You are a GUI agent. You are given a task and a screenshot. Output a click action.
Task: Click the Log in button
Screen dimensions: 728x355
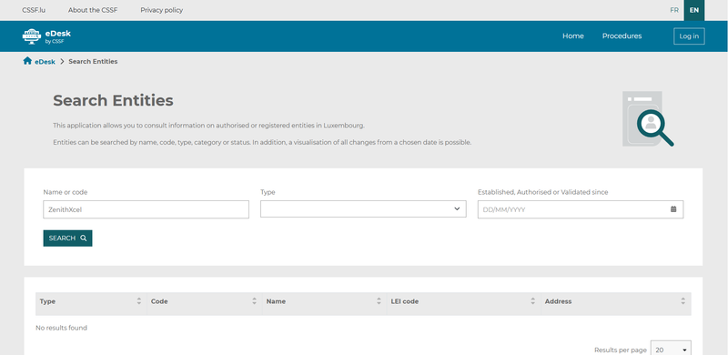(x=689, y=36)
